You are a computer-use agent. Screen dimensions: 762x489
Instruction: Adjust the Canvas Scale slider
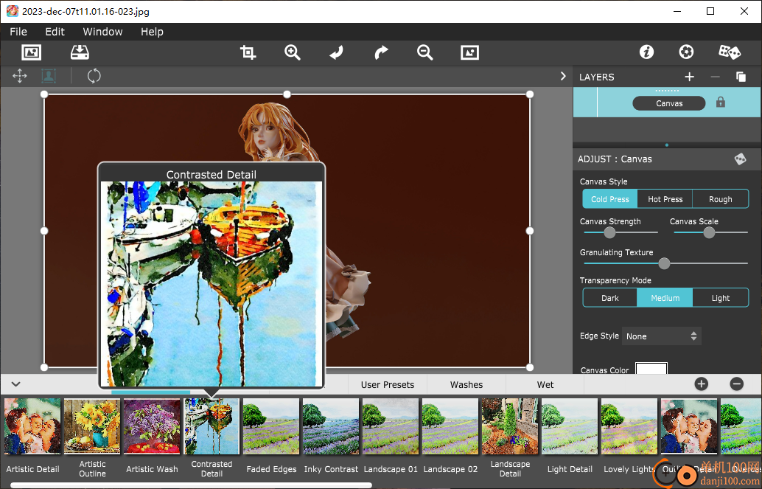(709, 232)
